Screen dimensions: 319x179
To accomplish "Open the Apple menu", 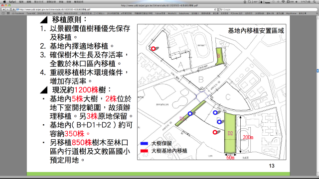I will (x=4, y=1).
